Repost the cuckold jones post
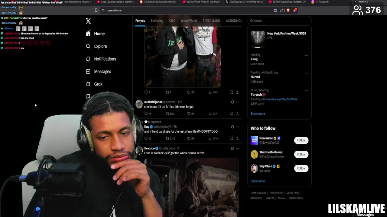Viewport: 387px width, 217px height. coord(170,114)
